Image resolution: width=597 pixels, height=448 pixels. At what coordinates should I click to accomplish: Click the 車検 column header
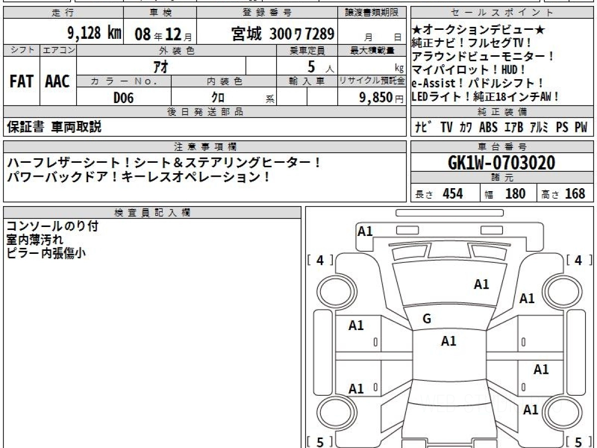pyautogui.click(x=160, y=13)
